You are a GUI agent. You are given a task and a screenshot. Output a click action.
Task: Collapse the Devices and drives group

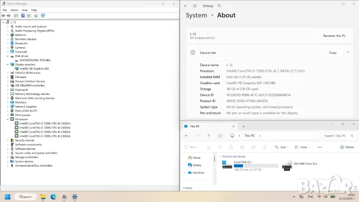pos(220,157)
